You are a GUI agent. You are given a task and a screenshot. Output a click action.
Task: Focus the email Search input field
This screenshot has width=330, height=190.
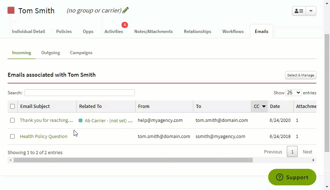point(79,92)
